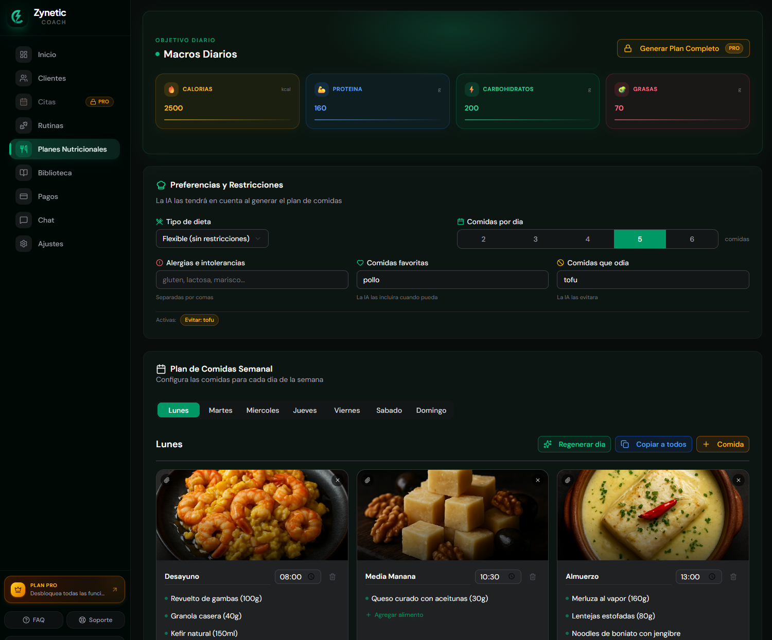Open the Tipo de dieta dropdown
This screenshot has width=772, height=640.
[212, 239]
